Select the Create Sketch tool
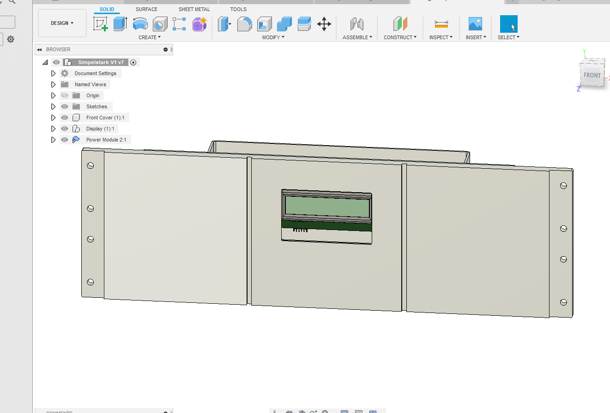610x413 pixels. (101, 24)
